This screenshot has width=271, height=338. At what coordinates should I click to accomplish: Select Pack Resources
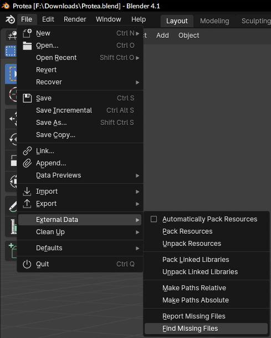[x=206, y=231]
